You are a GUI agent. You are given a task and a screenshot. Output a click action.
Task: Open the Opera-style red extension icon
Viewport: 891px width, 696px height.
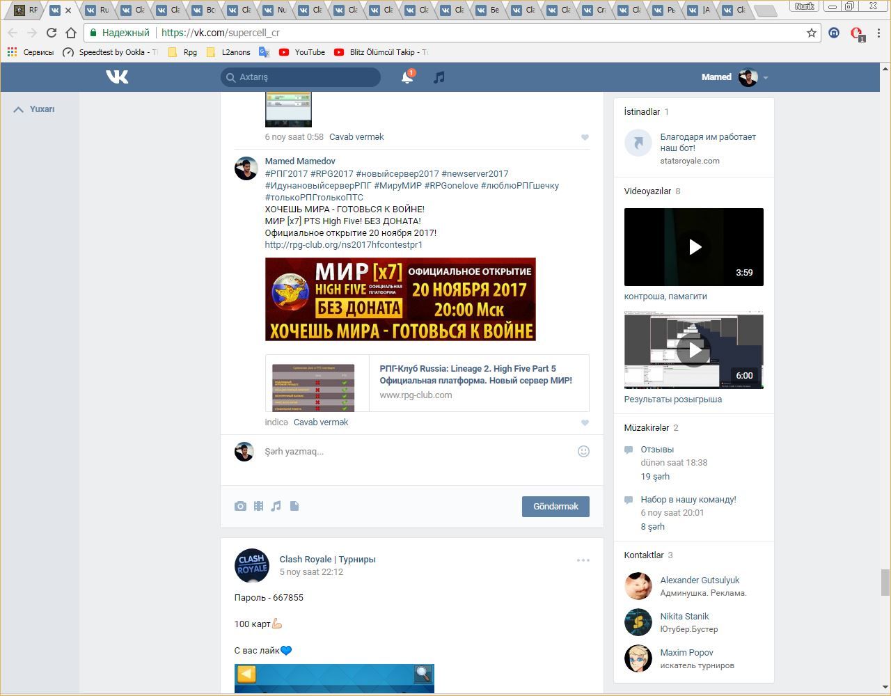coord(857,33)
